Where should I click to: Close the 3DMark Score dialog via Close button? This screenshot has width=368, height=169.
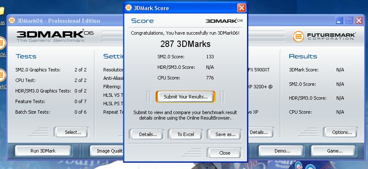tap(225, 153)
